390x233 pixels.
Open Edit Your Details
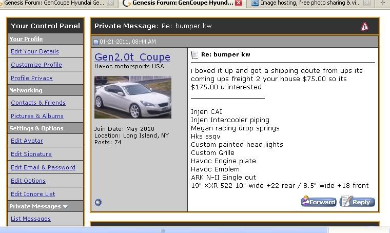35,51
